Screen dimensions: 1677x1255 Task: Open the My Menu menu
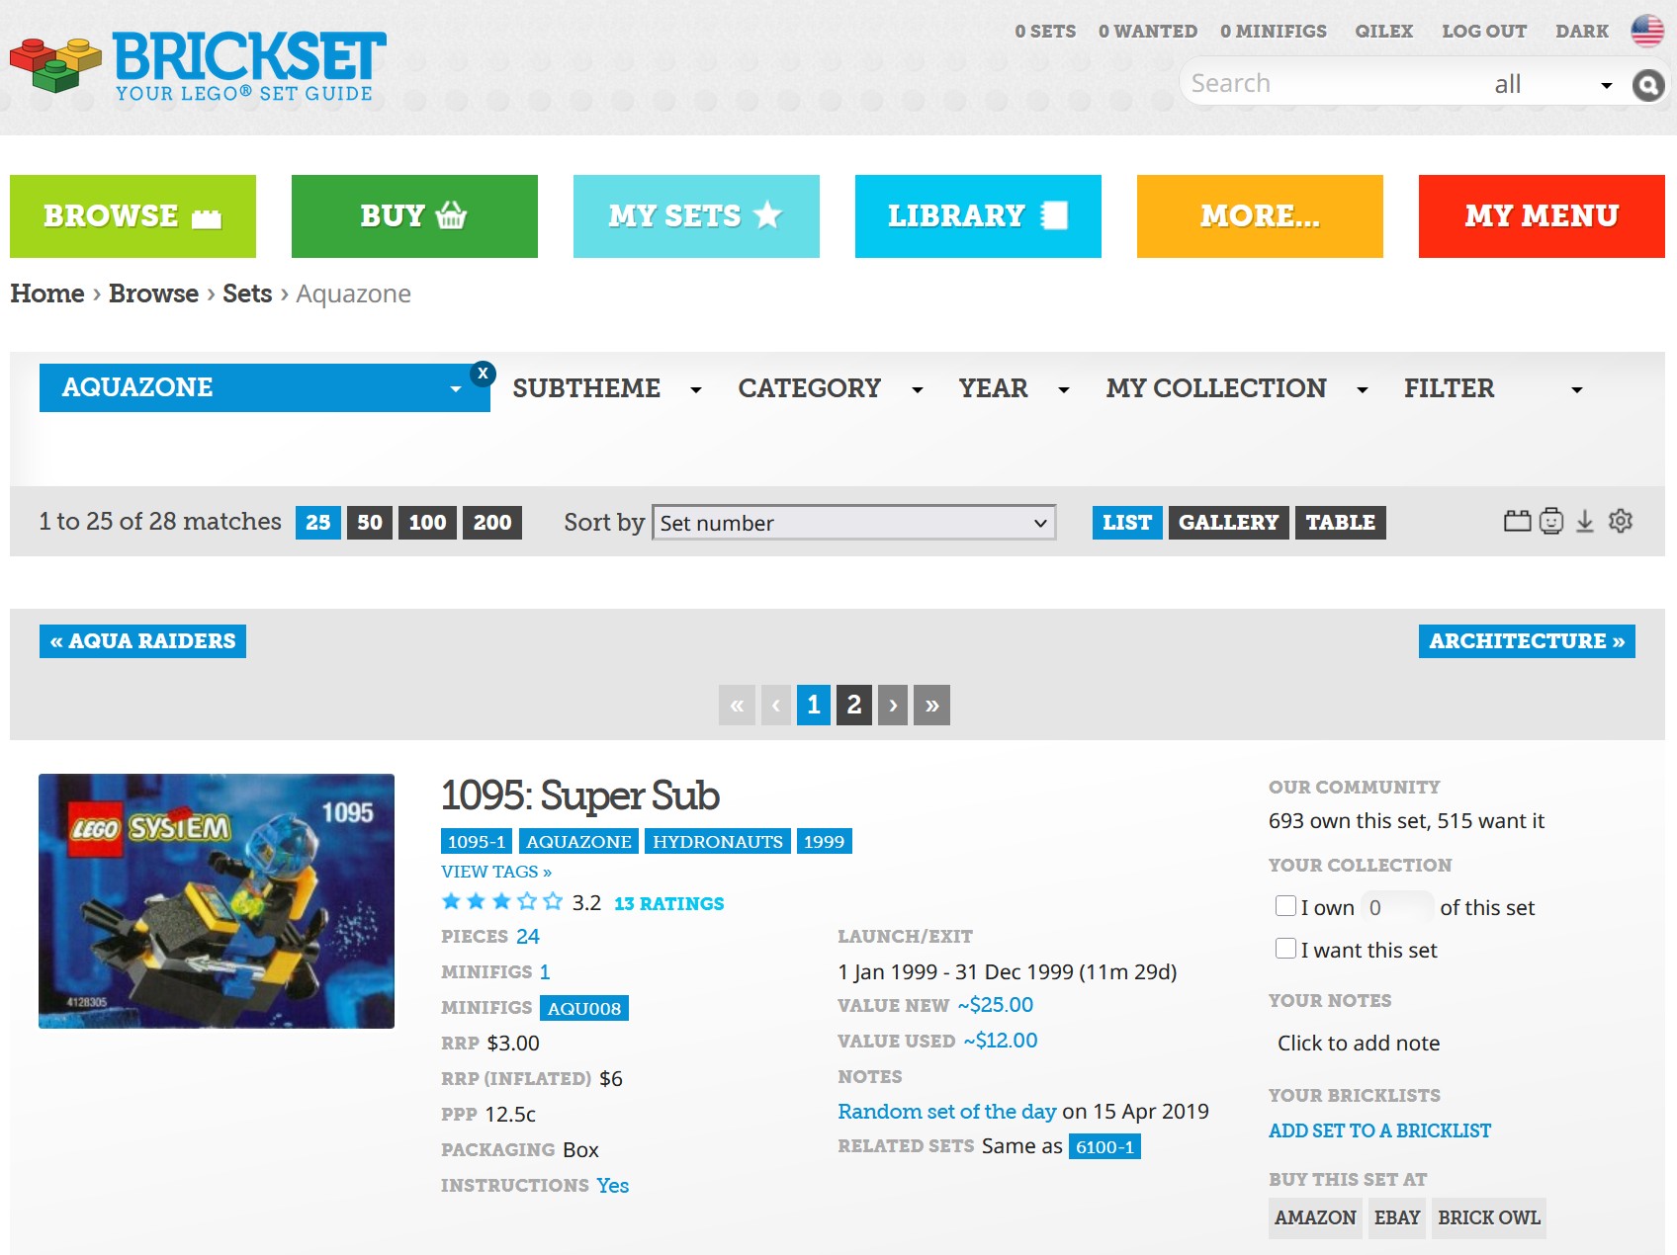tap(1542, 216)
